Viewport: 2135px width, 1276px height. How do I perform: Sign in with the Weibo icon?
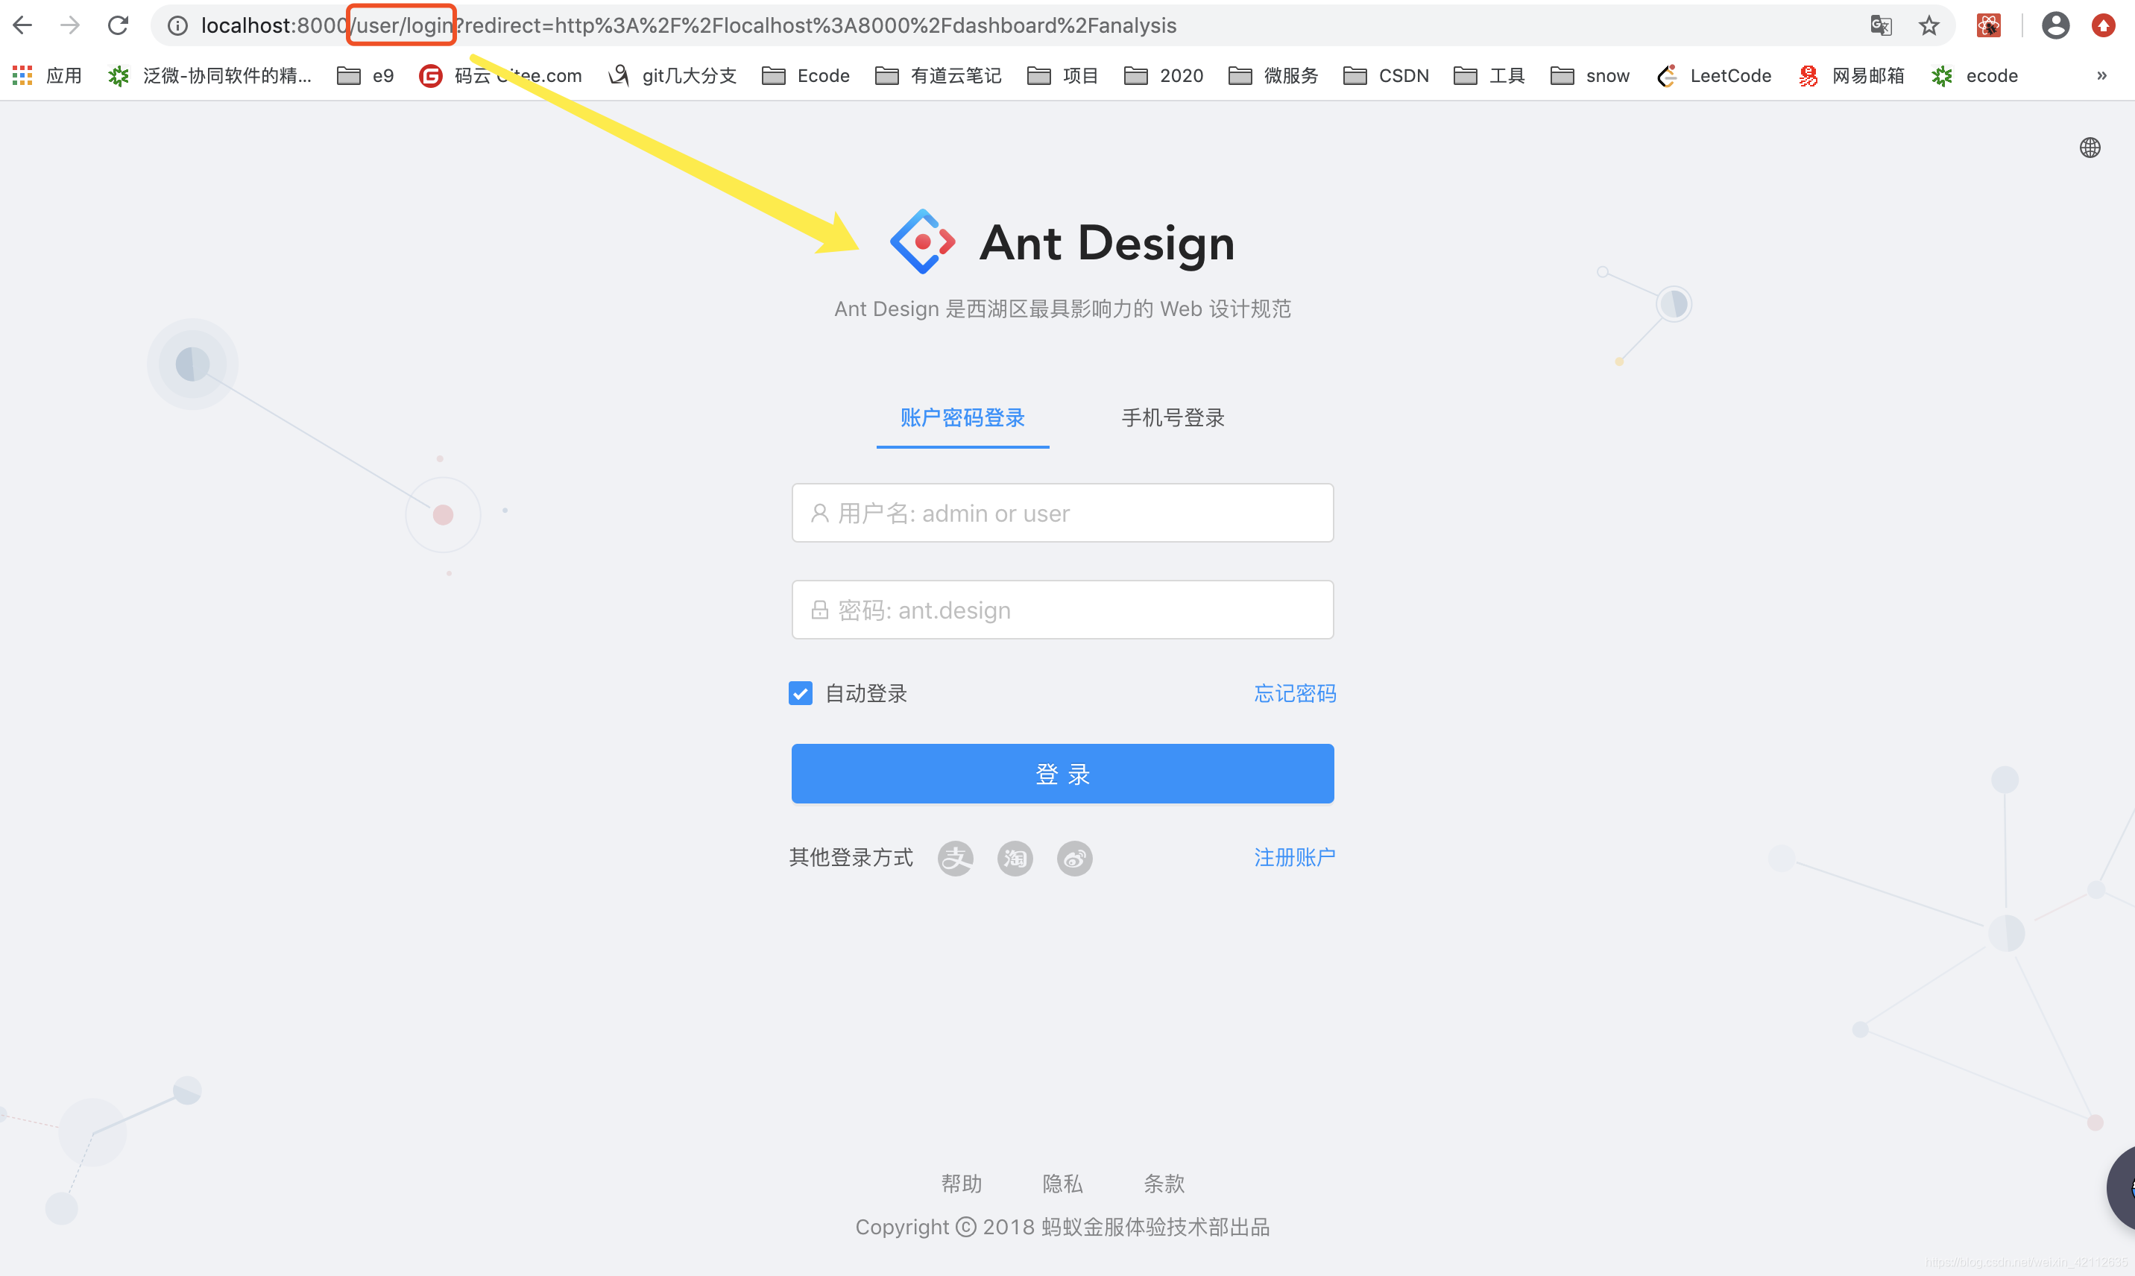(1075, 858)
